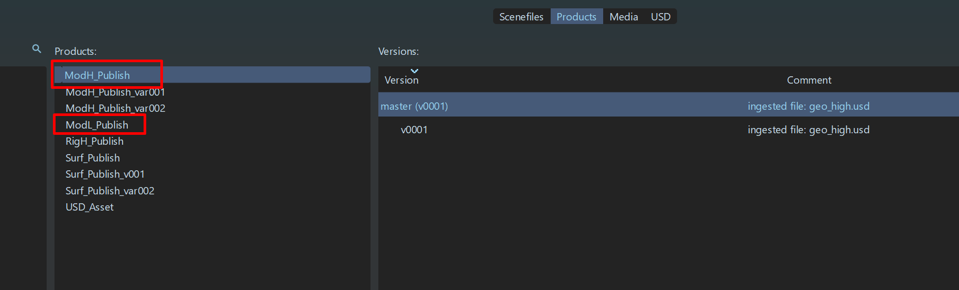The height and width of the screenshot is (290, 959).
Task: Open the Media tab
Action: (x=623, y=17)
